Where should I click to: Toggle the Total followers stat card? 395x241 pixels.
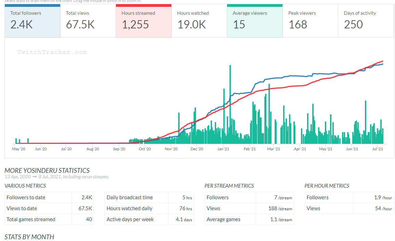[32, 21]
